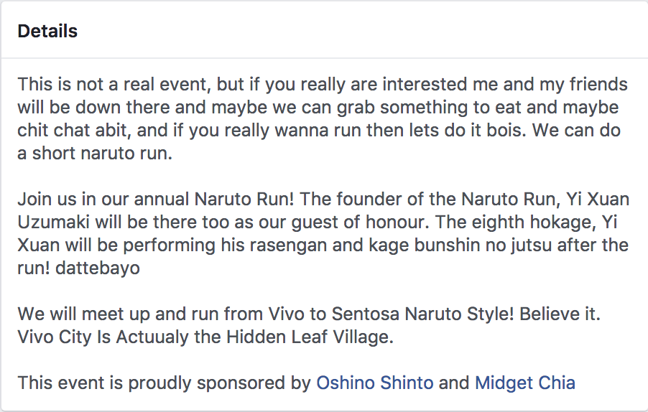The image size is (648, 412).
Task: Click the phrase 'a short naruto run.'
Action: 95,154
